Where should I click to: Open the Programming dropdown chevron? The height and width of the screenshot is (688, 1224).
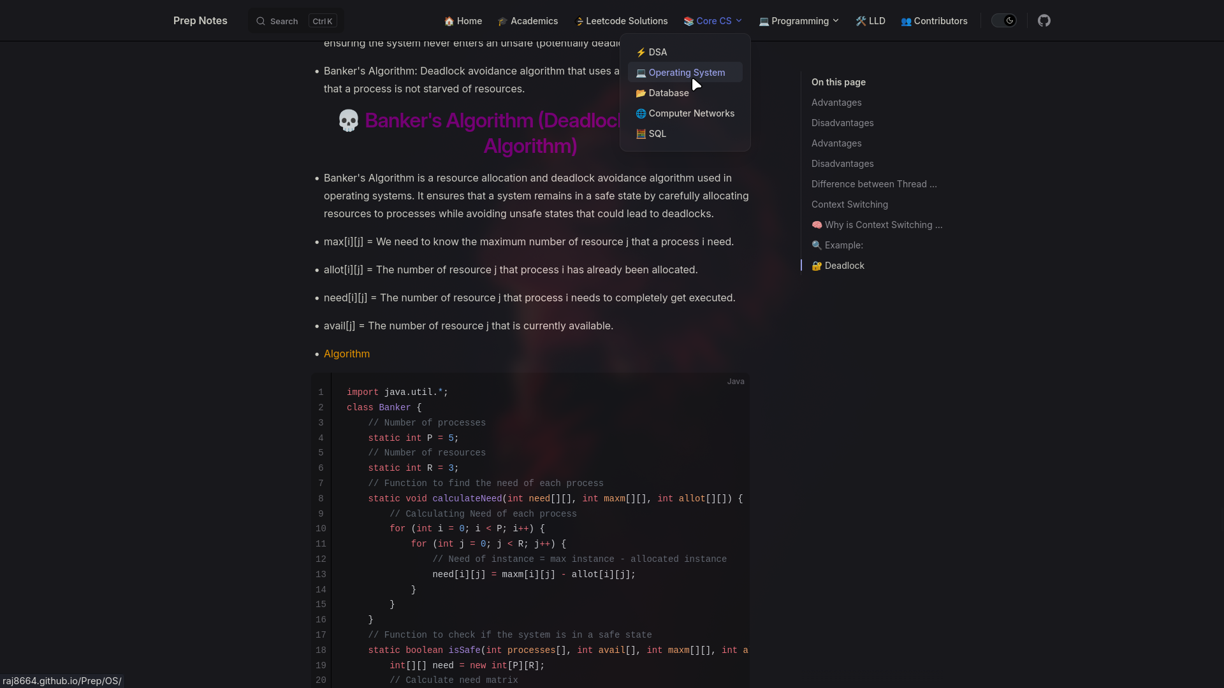pos(835,21)
